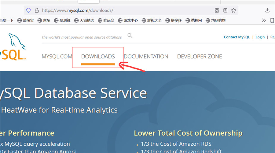Image resolution: width=275 pixels, height=153 pixels.
Task: Click the Lower Total Cost of Ownership heading
Action: [188, 133]
